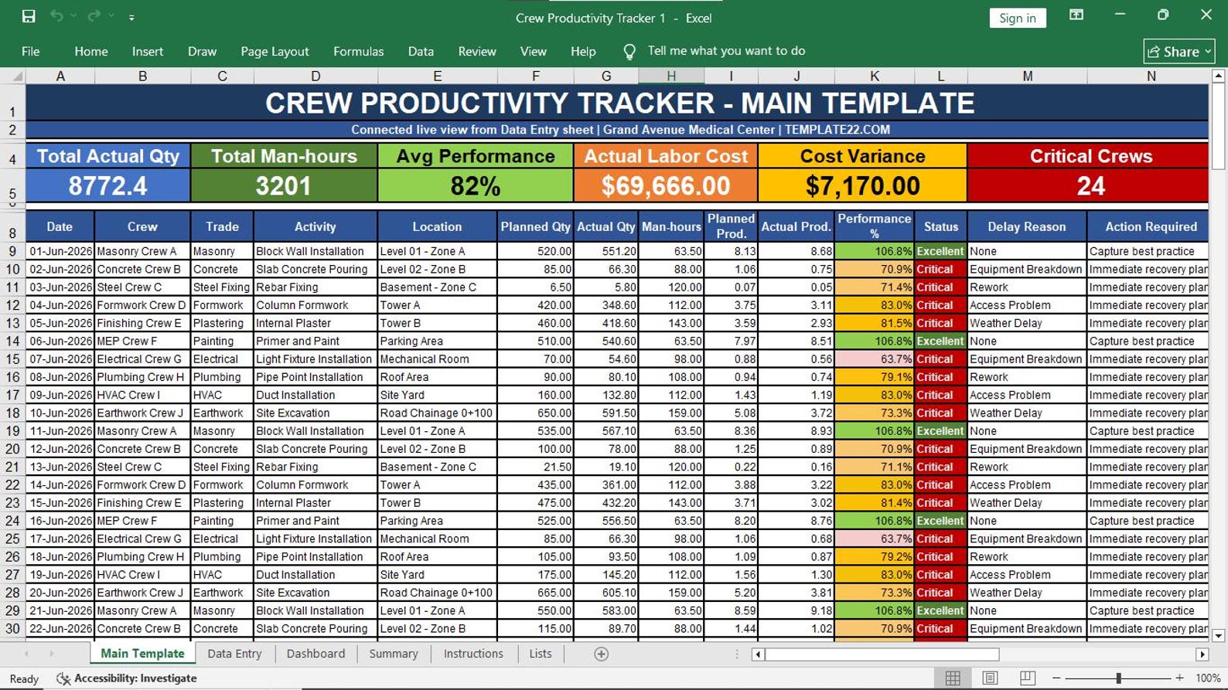This screenshot has height=690, width=1228.
Task: Select the Earthwork Crew J cell in row 18
Action: pos(142,413)
